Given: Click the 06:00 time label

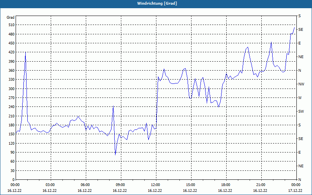Looking at the screenshot, I should click(85, 185).
